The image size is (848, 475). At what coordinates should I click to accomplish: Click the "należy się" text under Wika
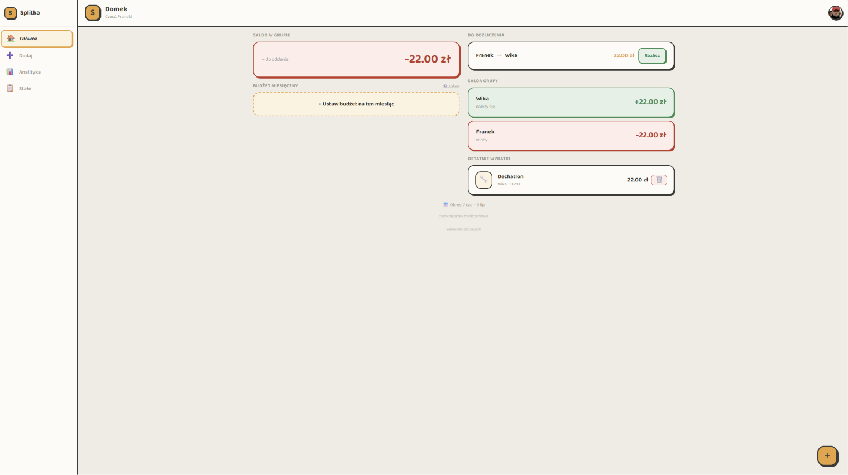[x=485, y=107]
